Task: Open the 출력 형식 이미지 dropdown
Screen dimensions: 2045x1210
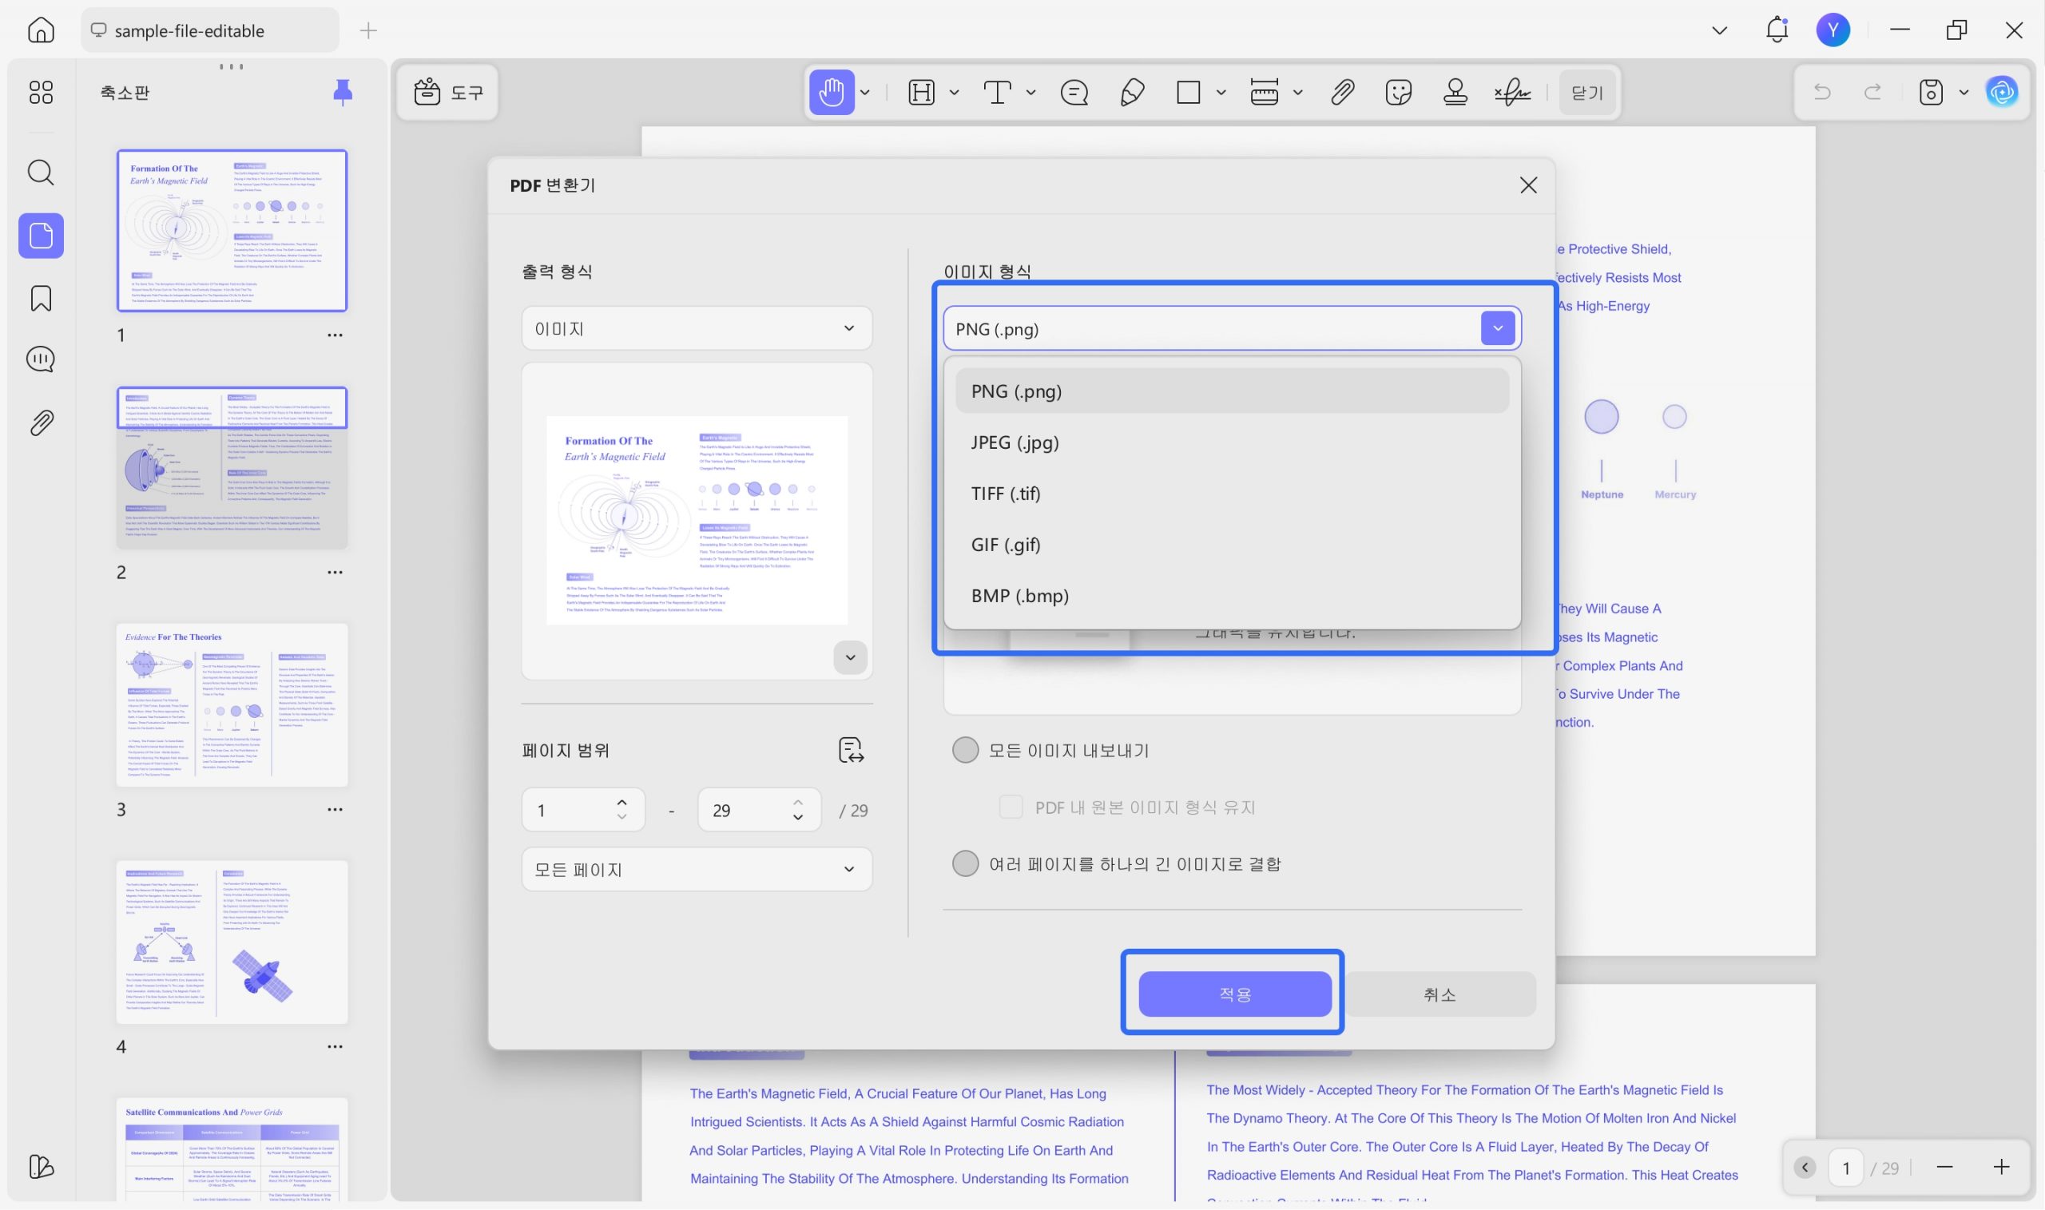Action: click(x=697, y=328)
